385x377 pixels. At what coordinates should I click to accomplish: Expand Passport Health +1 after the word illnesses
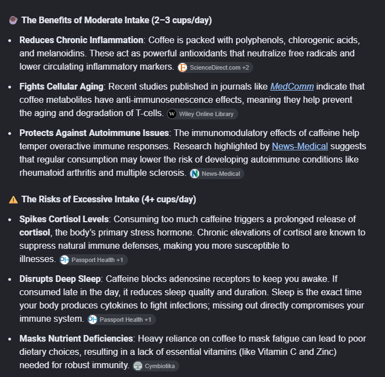(x=94, y=260)
